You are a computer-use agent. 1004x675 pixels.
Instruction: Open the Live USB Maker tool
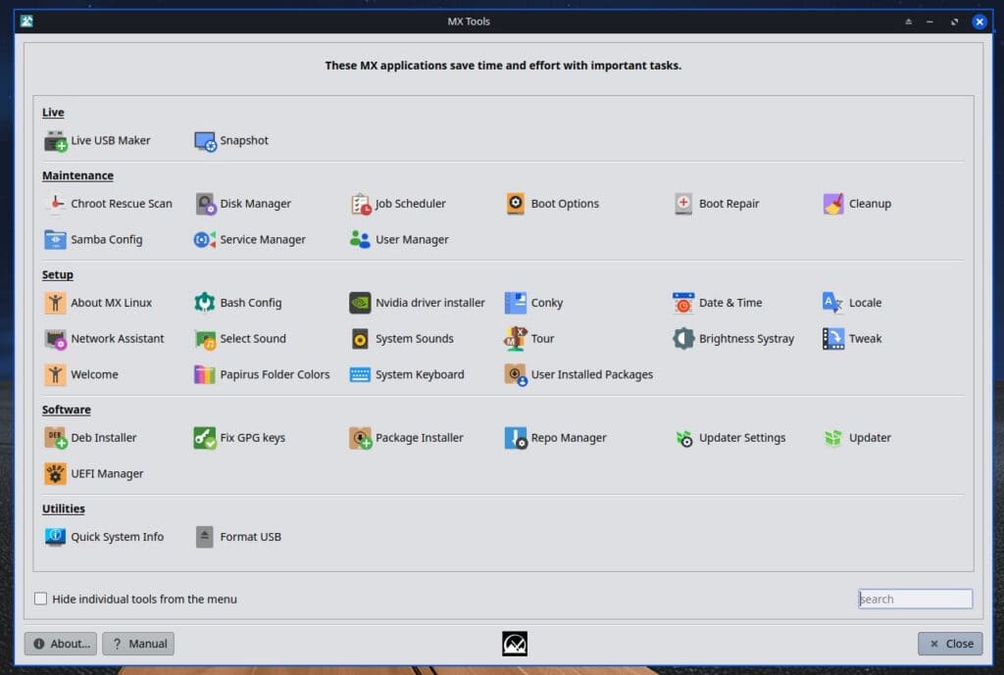[56, 141]
